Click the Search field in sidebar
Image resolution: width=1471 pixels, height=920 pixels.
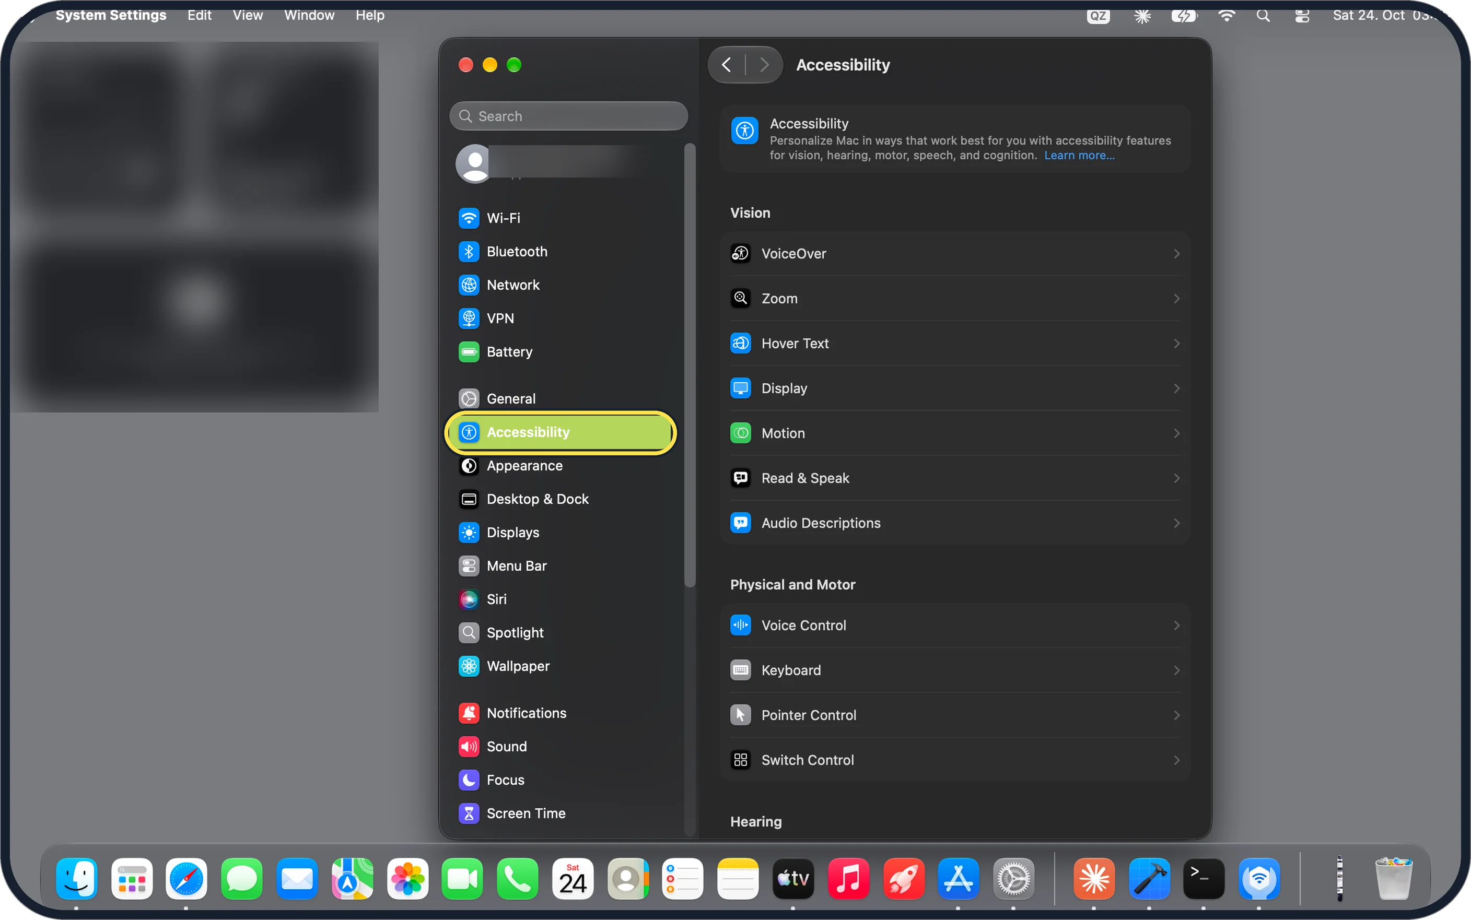[568, 116]
